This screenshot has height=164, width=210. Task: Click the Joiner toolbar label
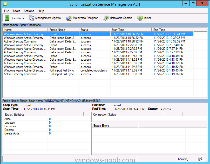(x=147, y=18)
